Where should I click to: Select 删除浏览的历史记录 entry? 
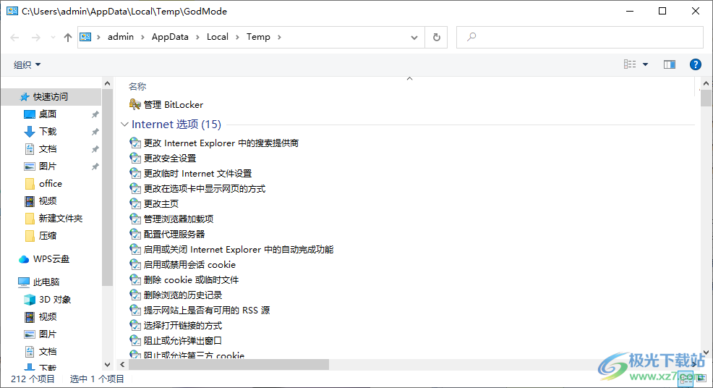176,295
